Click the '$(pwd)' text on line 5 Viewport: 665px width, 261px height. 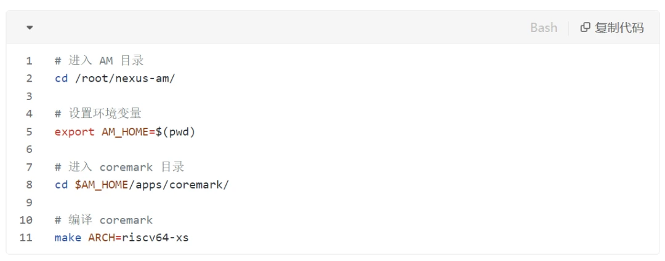[x=175, y=132]
